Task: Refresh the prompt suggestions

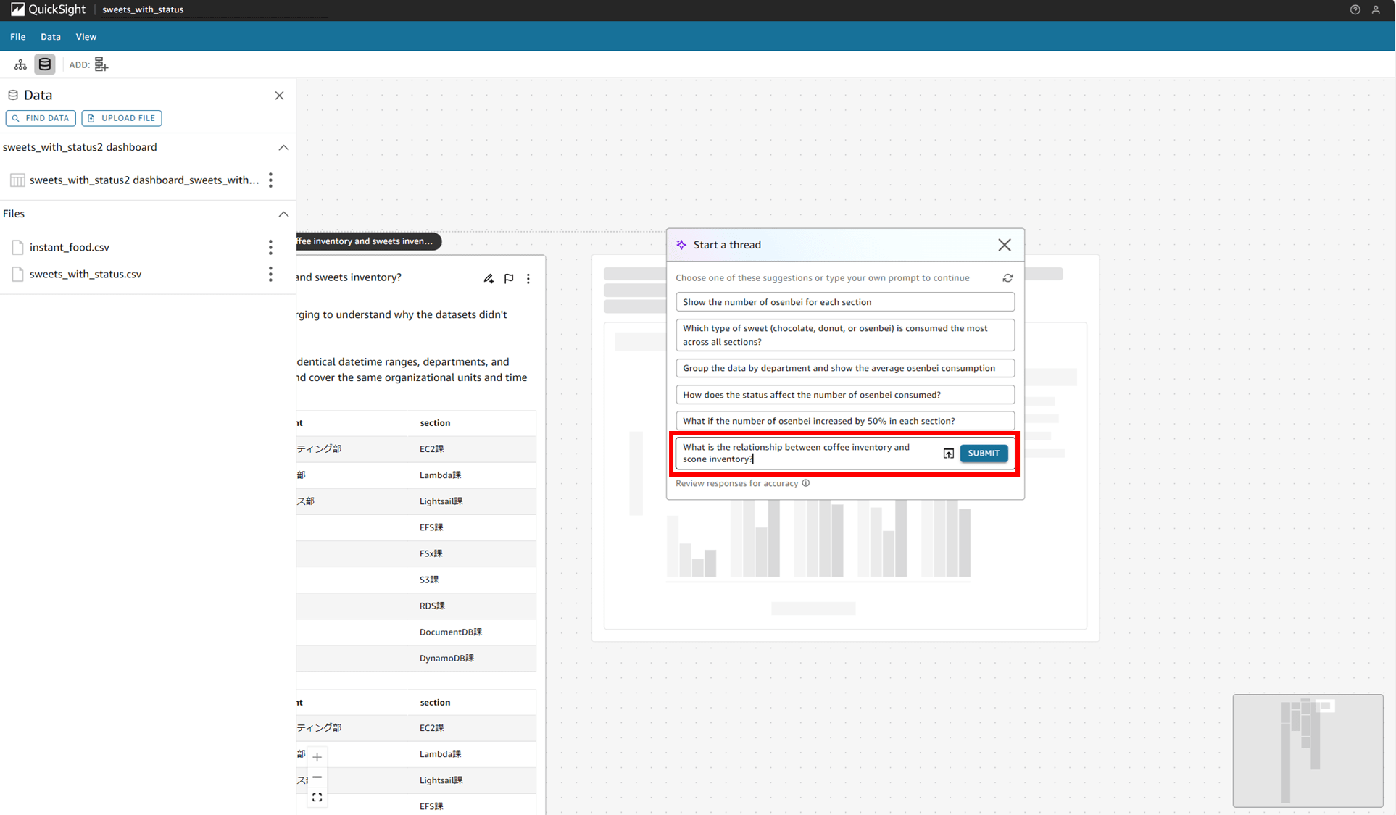Action: point(1007,278)
